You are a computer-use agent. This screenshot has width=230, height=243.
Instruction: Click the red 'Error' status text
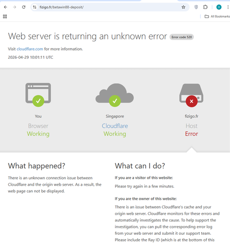(192, 134)
